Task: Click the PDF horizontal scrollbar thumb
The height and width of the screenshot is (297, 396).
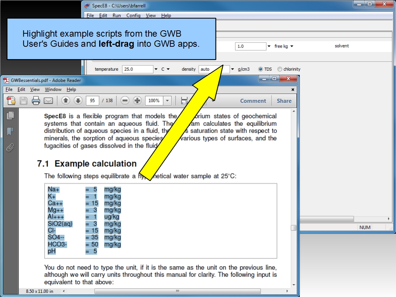Action: 177,291
